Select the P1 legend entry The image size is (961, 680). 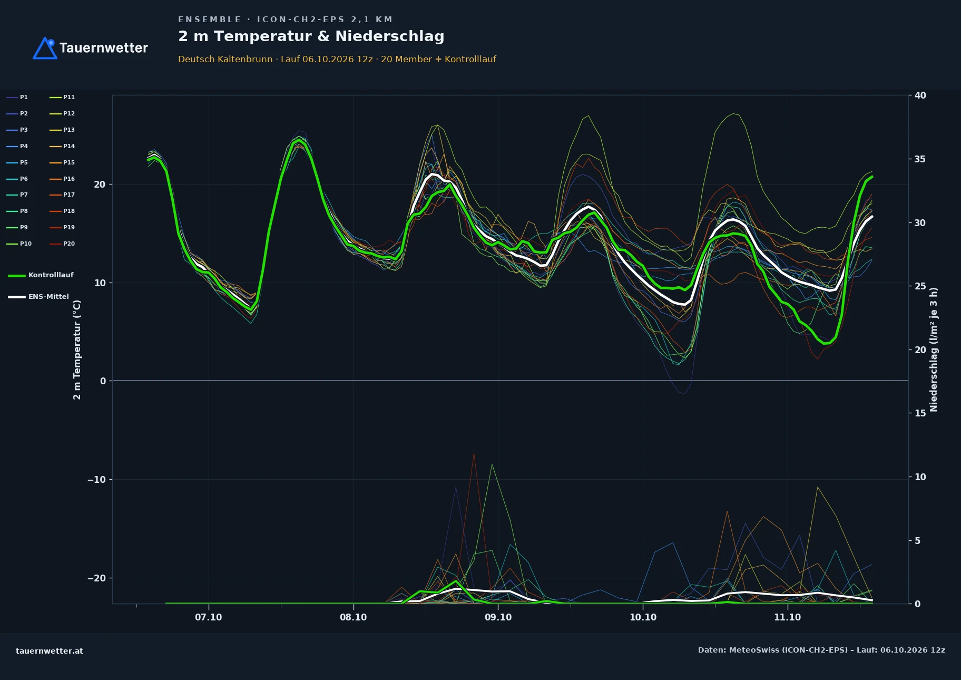pyautogui.click(x=17, y=97)
